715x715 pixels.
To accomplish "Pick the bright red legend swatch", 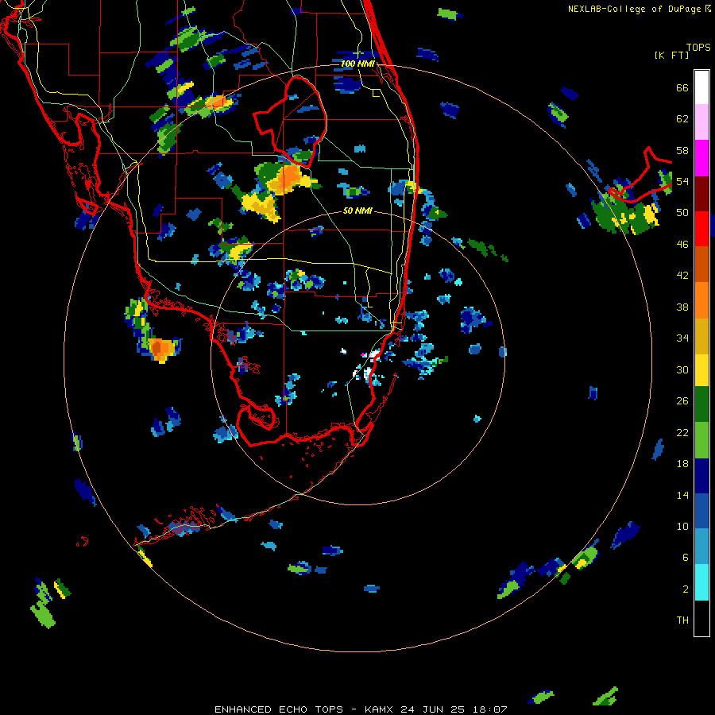I will [701, 229].
